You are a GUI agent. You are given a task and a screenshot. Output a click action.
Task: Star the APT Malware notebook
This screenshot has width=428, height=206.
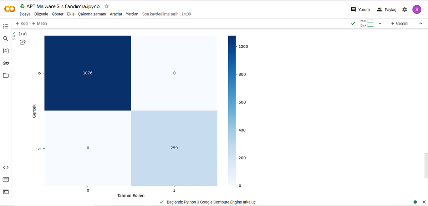(x=106, y=6)
